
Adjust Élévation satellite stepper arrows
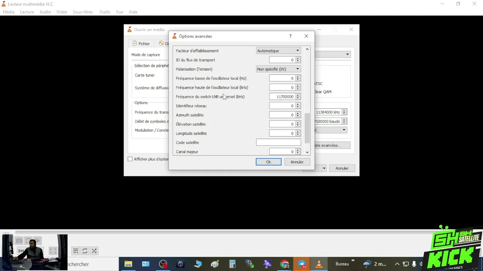298,124
